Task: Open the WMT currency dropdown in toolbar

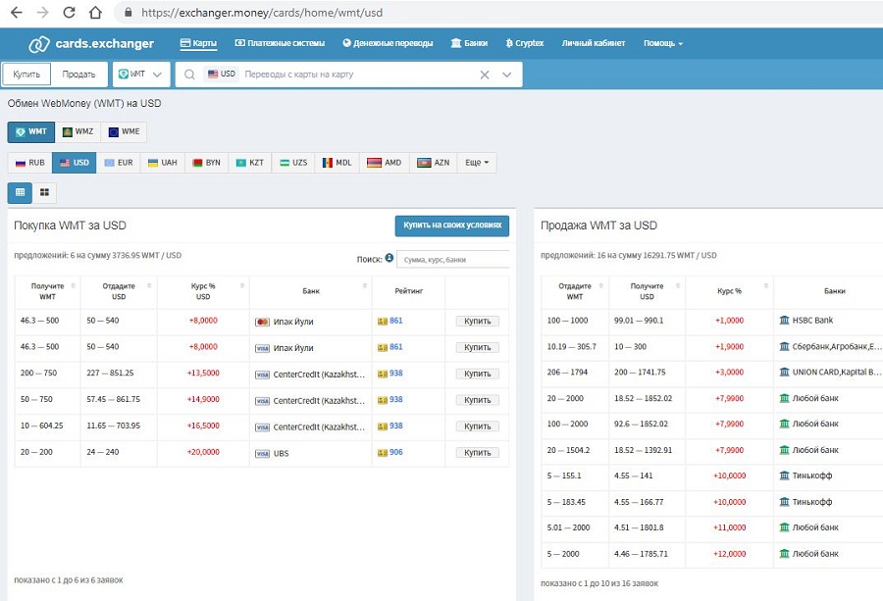Action: click(140, 75)
